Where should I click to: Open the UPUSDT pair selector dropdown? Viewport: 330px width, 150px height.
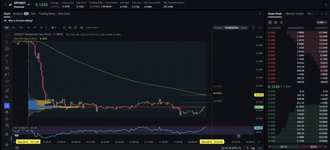tap(28, 5)
